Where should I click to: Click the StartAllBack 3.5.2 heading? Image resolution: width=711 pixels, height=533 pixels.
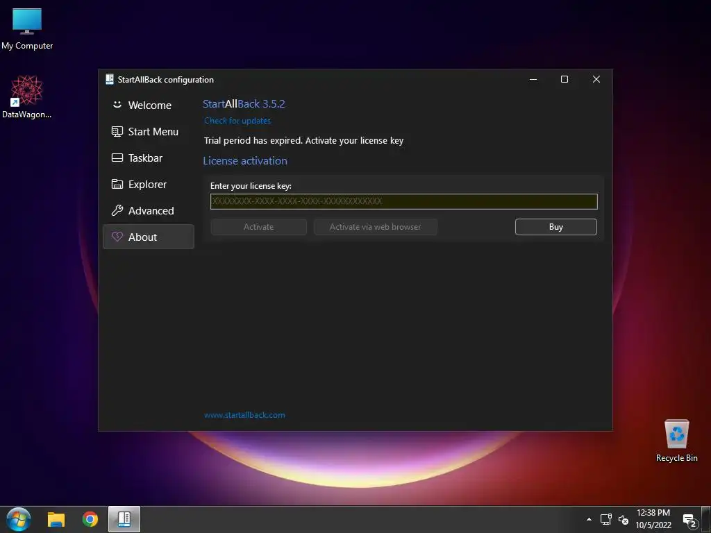pyautogui.click(x=244, y=104)
